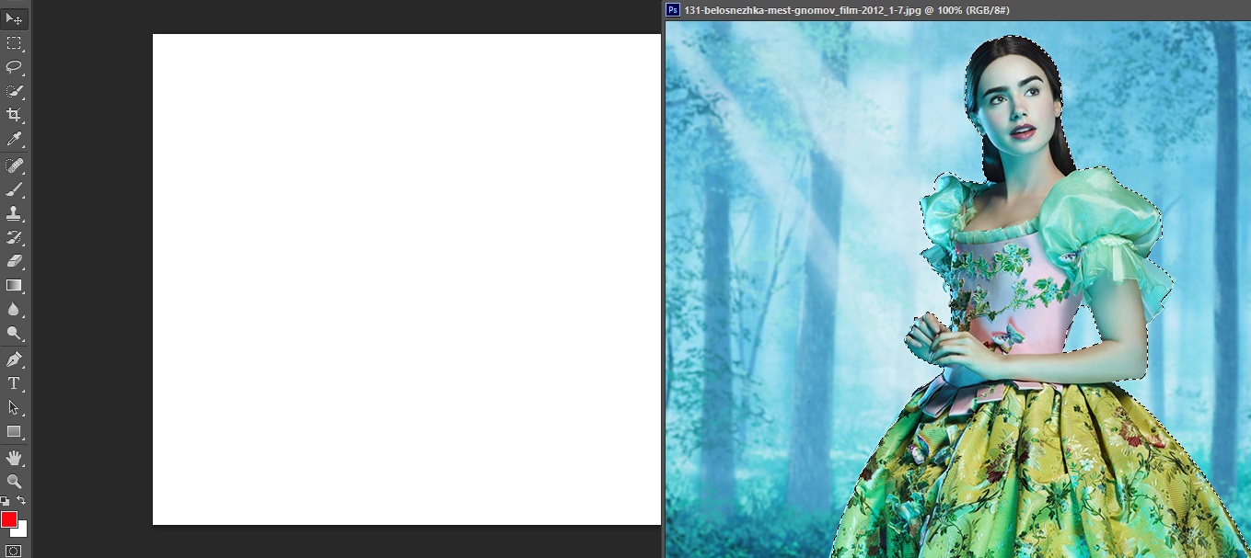Toggle Quick Mask mode
Image resolution: width=1251 pixels, height=558 pixels.
click(14, 551)
